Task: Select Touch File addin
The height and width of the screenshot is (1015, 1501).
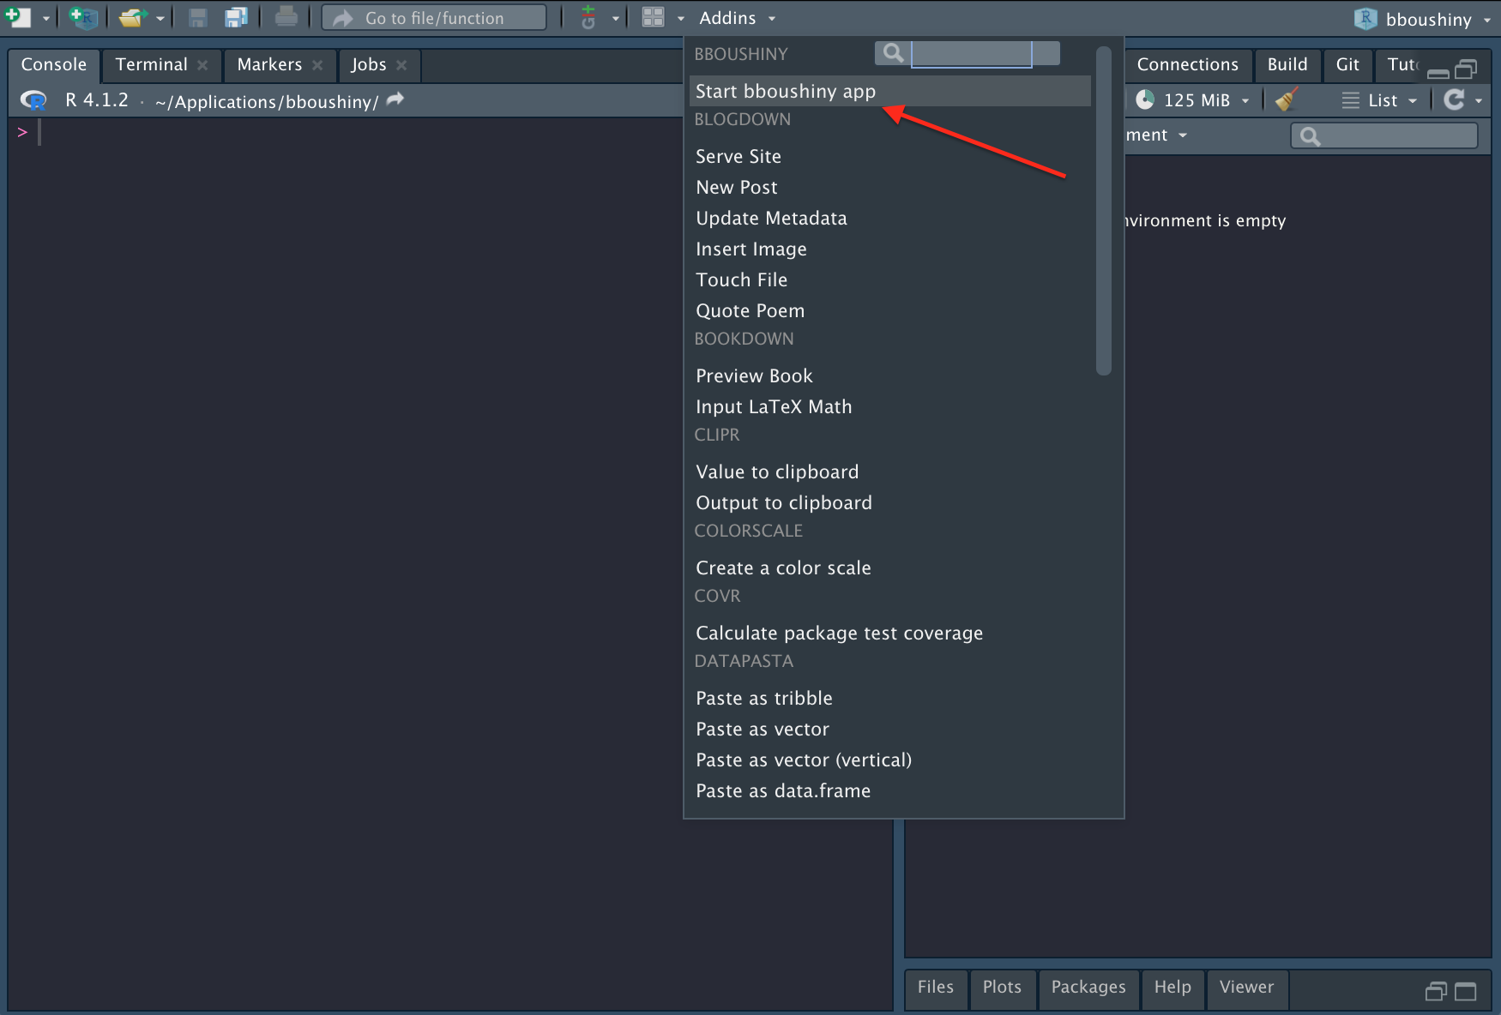Action: pos(889,279)
